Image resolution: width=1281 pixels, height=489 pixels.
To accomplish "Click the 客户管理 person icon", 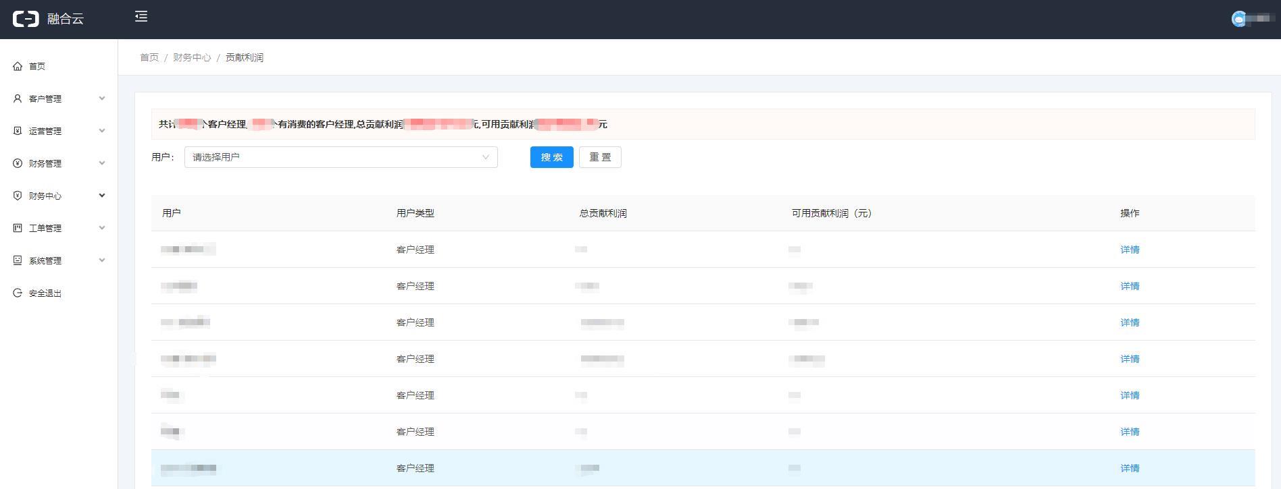I will 18,98.
